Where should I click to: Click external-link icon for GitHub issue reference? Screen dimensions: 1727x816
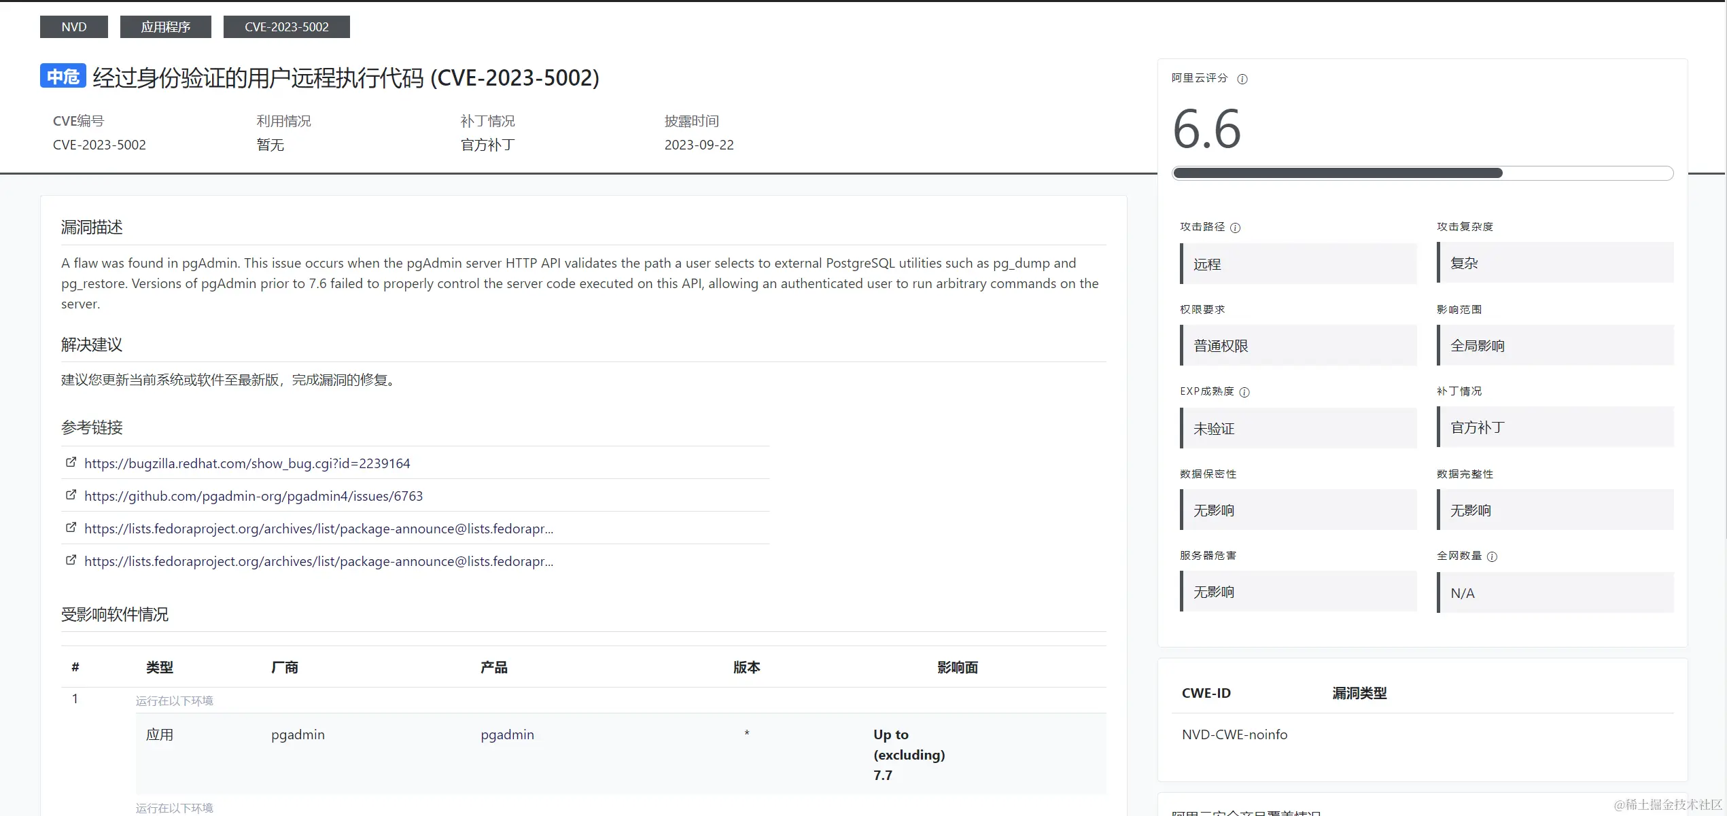[71, 495]
